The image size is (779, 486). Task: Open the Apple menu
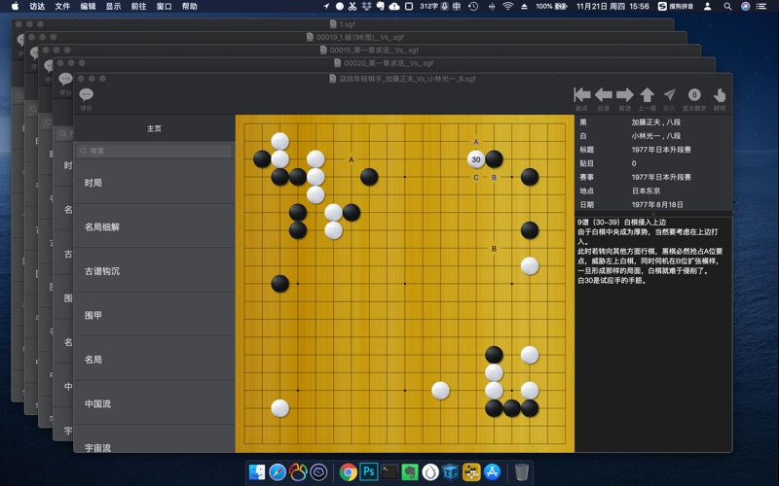pos(15,6)
